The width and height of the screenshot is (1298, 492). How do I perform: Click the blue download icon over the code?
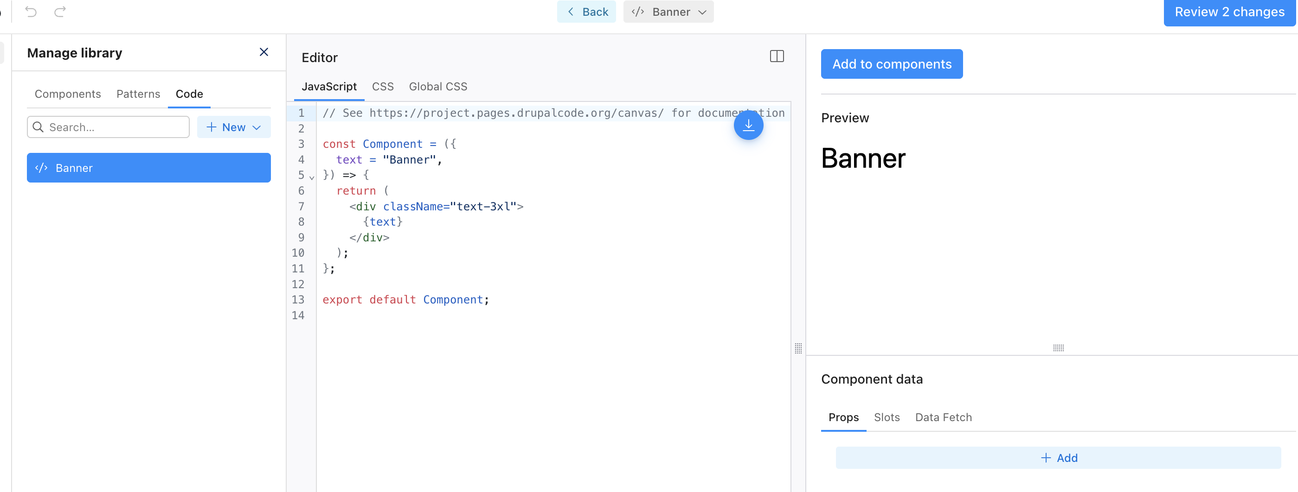point(748,125)
